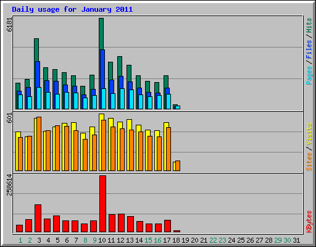Screen dimensions: 316x247
Task: Click day 30 on the x-axis
Action: pos(287,240)
